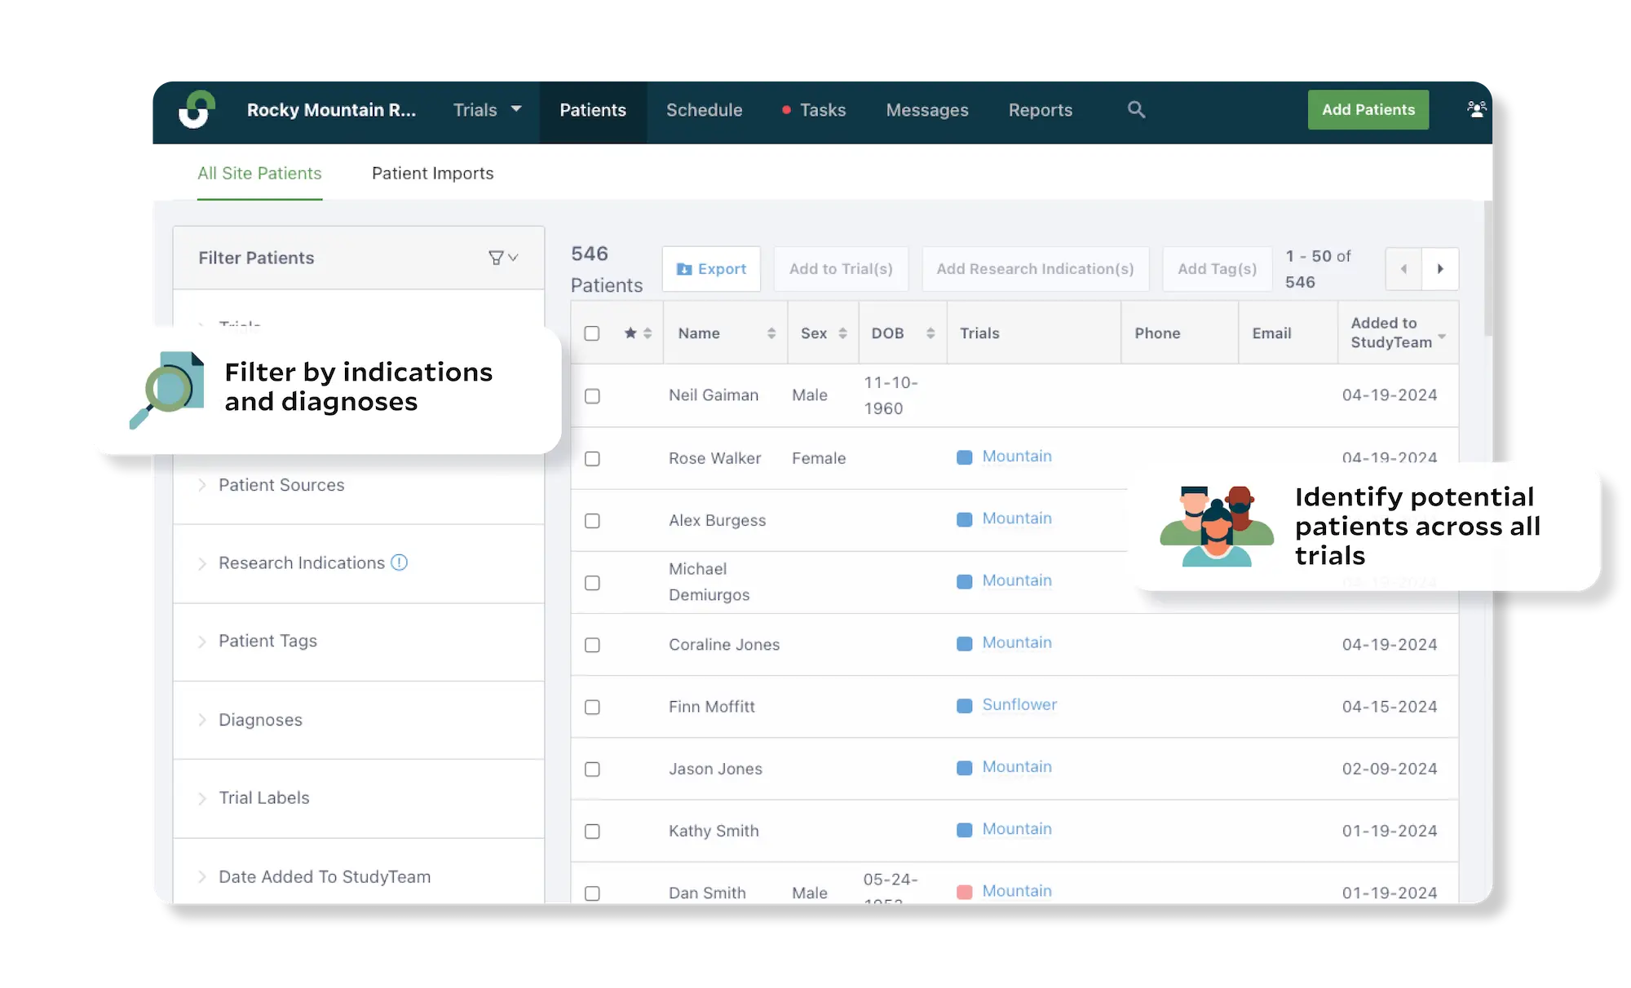Viewport: 1631px width, 988px height.
Task: Check the select-all patients checkbox
Action: (592, 333)
